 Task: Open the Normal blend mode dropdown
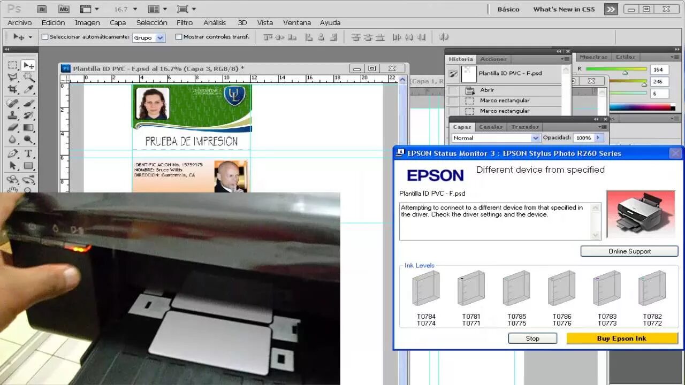pyautogui.click(x=496, y=138)
